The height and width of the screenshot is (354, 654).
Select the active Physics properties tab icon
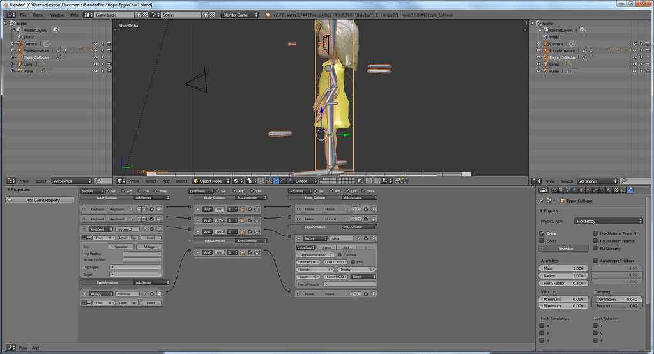[x=629, y=190]
